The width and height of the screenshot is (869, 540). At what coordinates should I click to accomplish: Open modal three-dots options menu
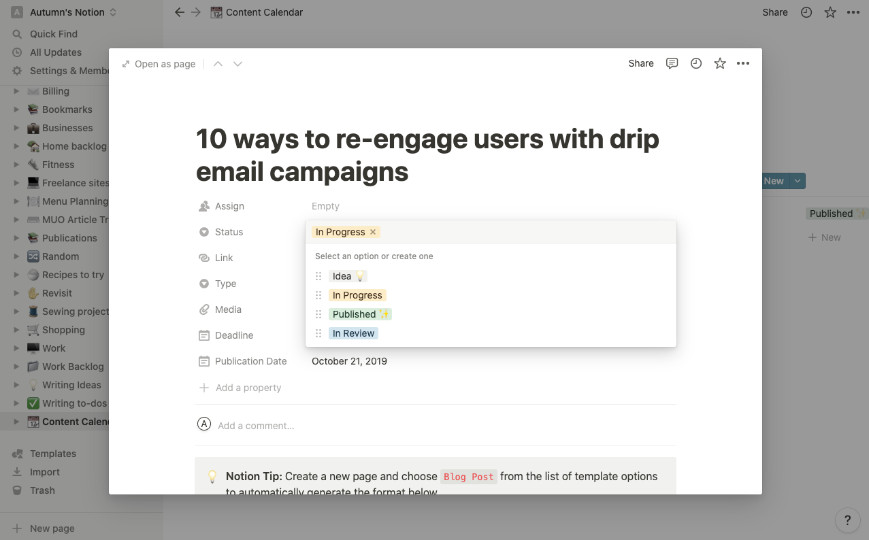click(x=743, y=63)
